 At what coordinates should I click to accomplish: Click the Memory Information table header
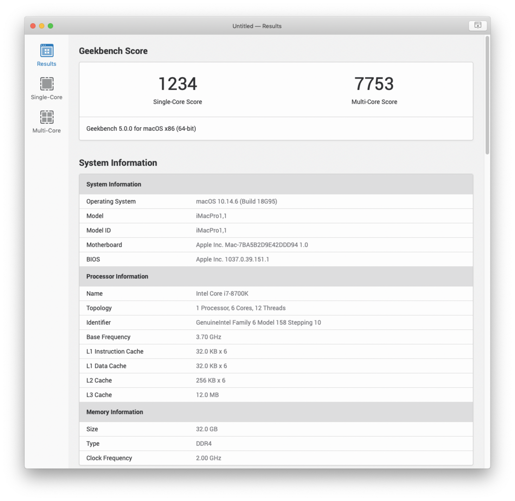276,412
